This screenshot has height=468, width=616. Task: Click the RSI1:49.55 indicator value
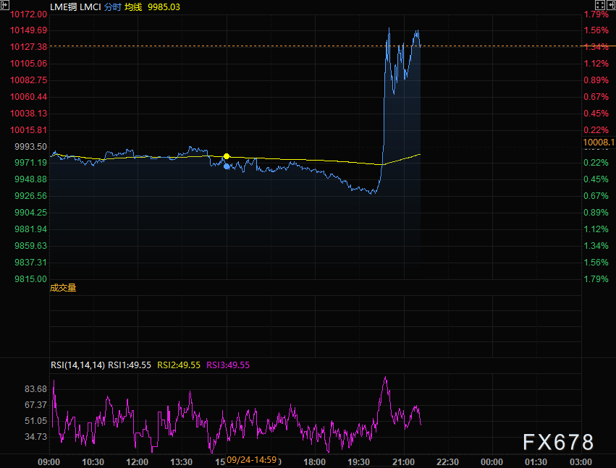click(130, 365)
